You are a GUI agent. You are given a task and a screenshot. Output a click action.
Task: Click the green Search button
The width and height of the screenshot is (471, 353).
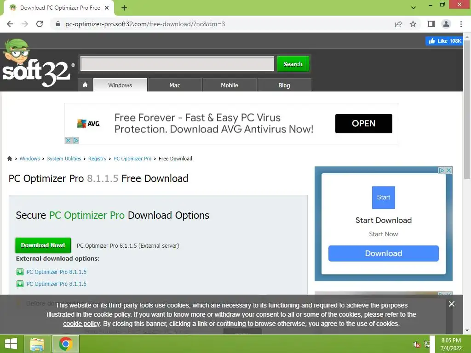293,63
